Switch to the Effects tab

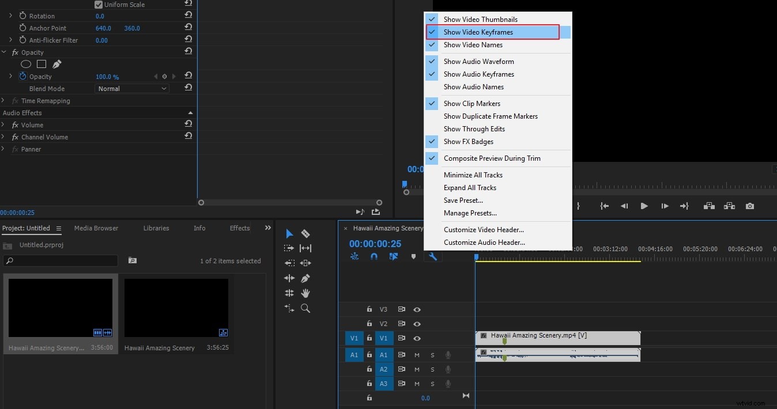coord(239,228)
